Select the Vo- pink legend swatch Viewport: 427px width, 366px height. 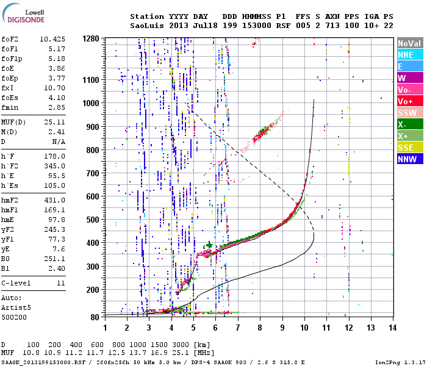(410, 89)
